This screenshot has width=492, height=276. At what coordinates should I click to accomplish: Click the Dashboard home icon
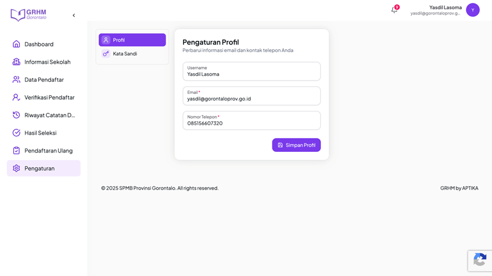pos(16,44)
